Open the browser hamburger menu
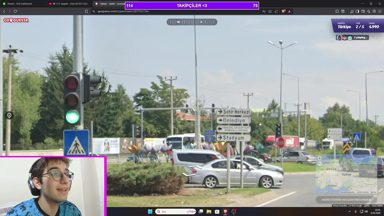The height and width of the screenshot is (216, 384). pos(380,11)
